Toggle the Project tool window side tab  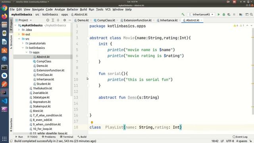[x=11, y=25]
